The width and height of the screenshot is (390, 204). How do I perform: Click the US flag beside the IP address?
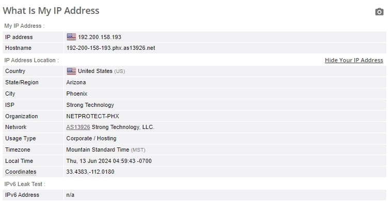point(71,37)
